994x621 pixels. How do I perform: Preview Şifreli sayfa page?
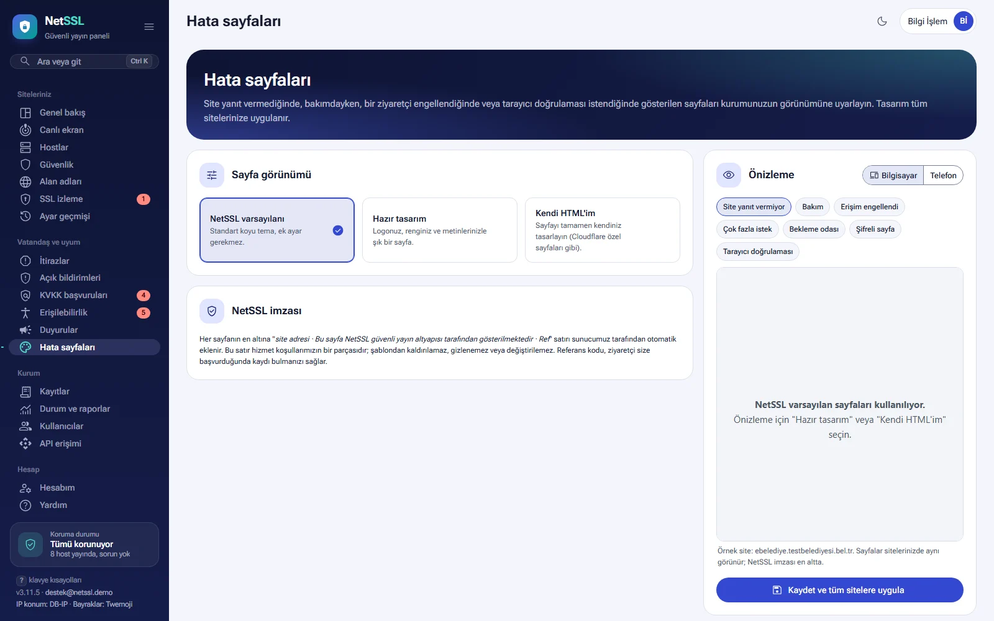tap(875, 229)
